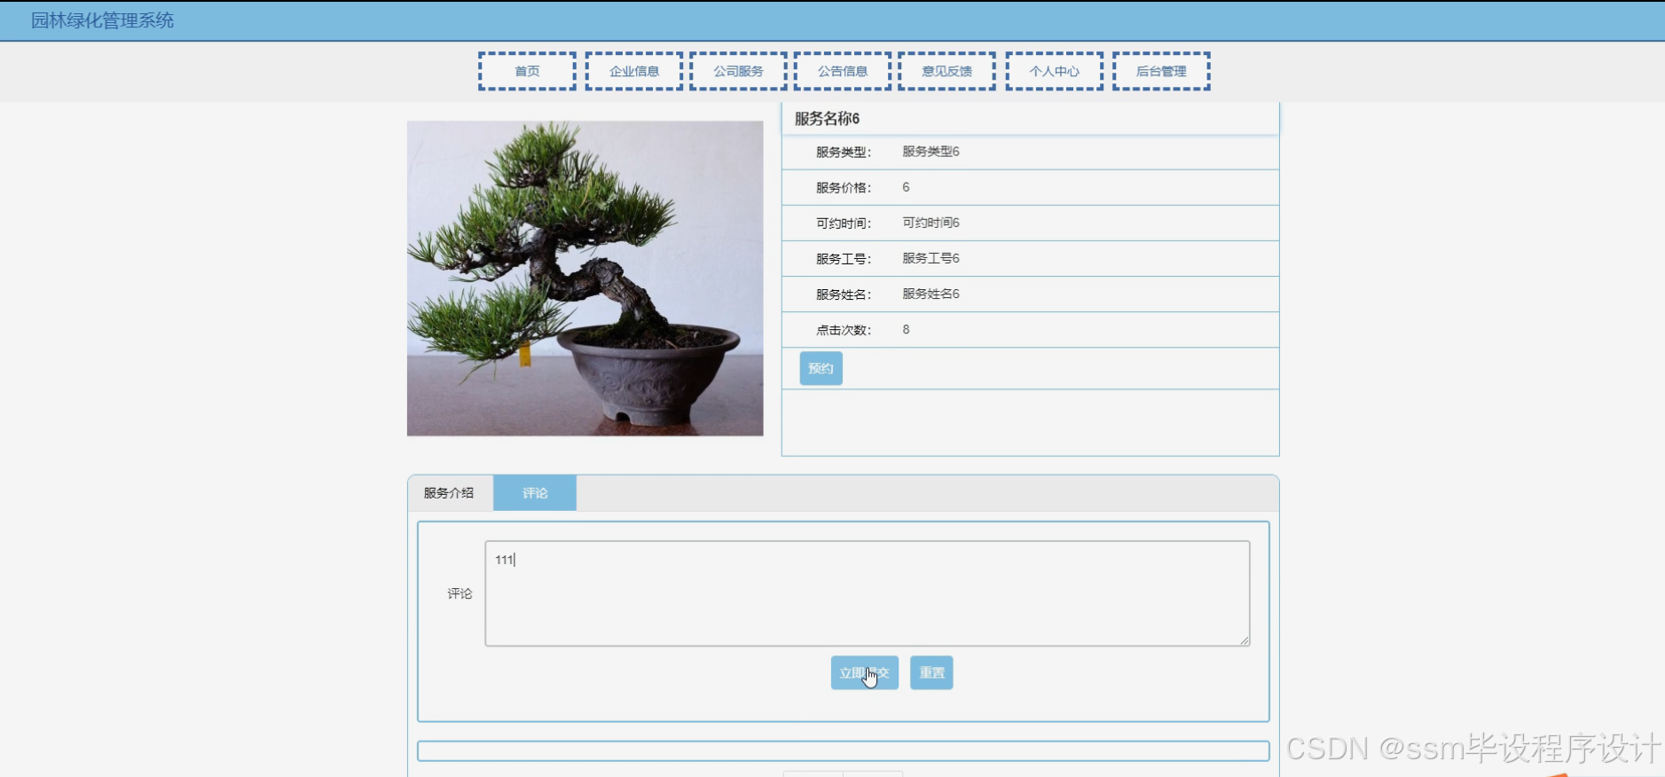Open the 企业信息 navigation item
Screen dimensions: 1665x777
[634, 71]
